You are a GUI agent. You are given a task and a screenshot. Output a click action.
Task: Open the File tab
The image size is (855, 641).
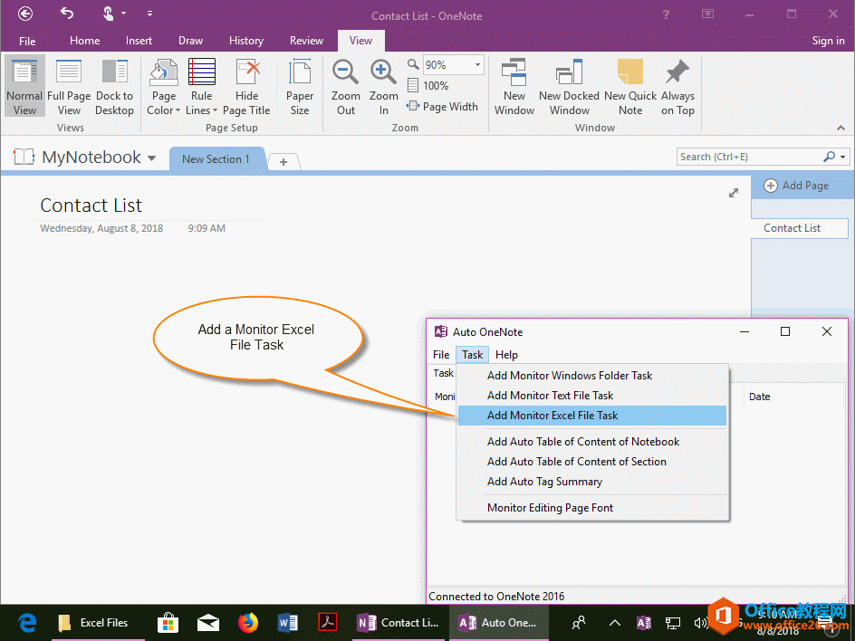(x=27, y=41)
